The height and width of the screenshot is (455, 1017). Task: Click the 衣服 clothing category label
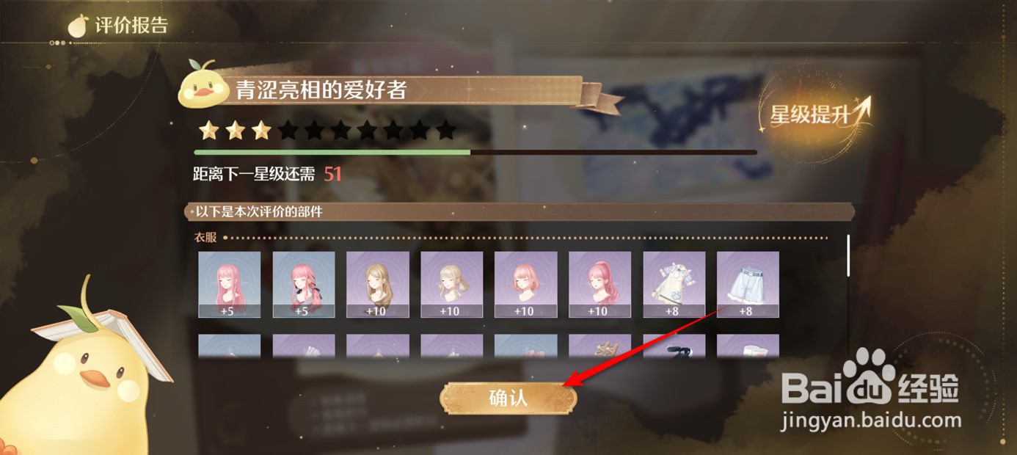(x=205, y=238)
